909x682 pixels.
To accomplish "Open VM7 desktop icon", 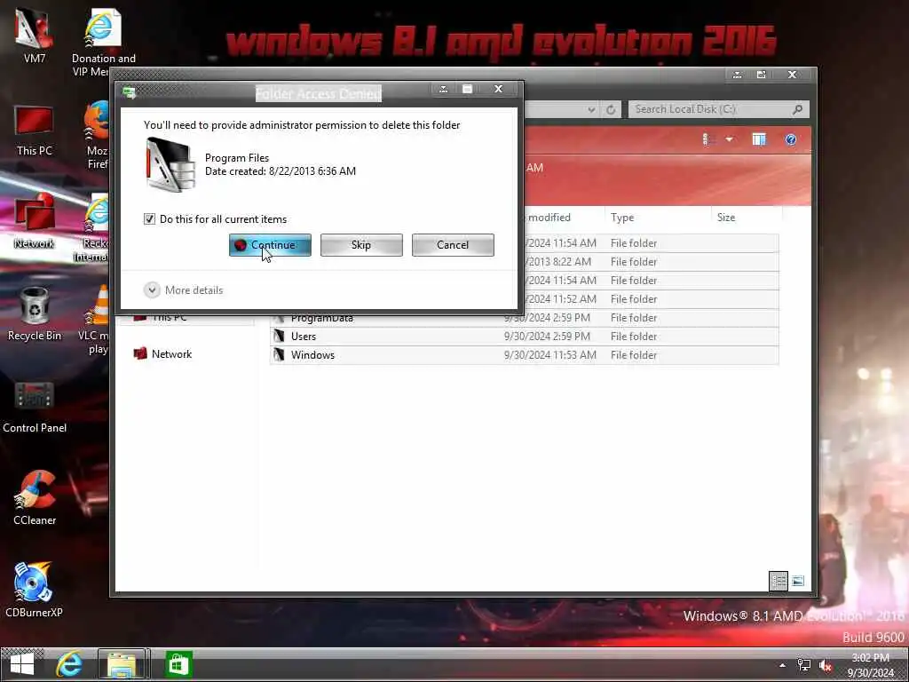I will (35, 36).
